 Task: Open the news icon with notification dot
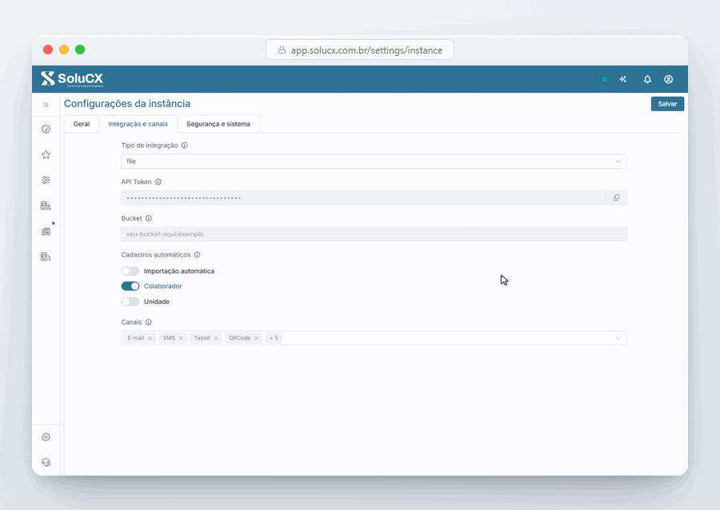(x=46, y=231)
